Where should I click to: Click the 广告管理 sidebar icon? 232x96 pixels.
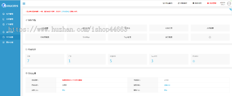tap(4, 24)
